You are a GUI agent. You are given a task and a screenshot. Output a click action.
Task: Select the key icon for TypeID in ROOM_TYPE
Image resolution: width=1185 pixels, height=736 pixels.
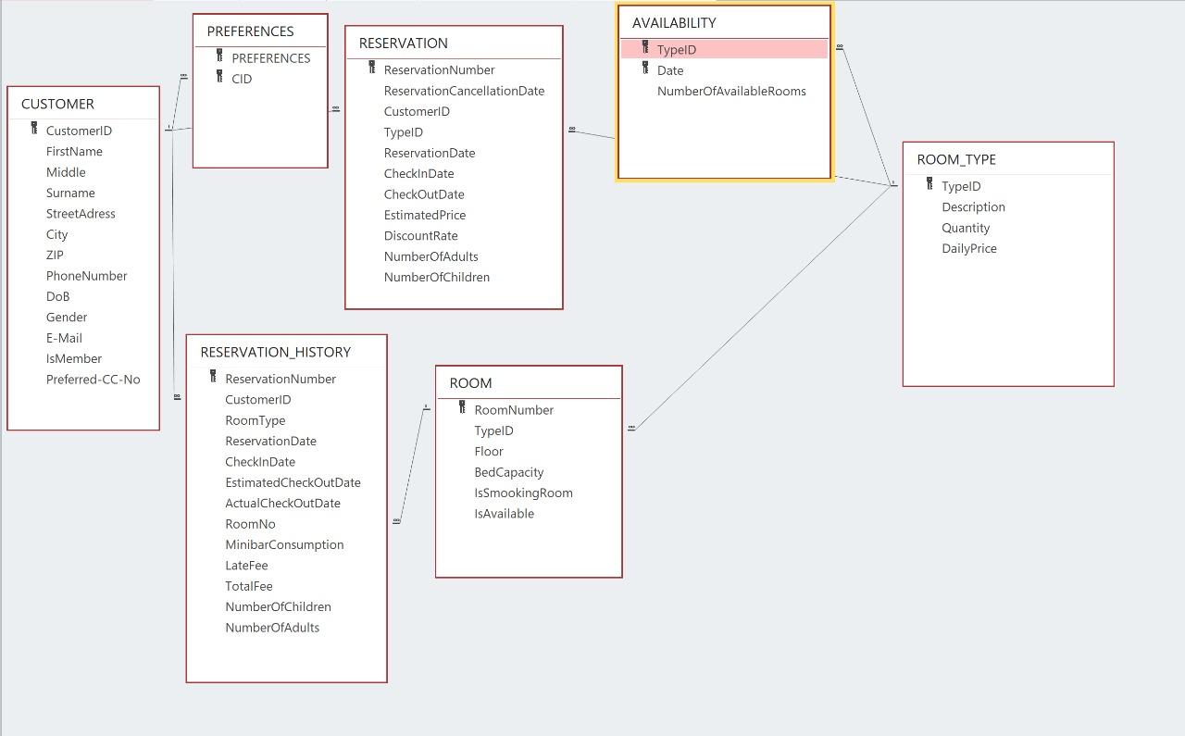928,186
